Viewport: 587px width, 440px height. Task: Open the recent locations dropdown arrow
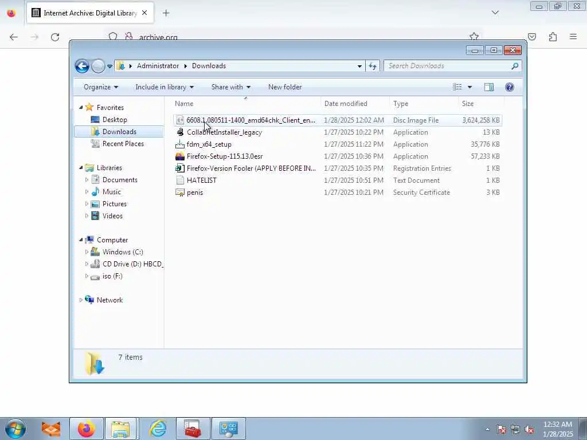click(x=109, y=66)
